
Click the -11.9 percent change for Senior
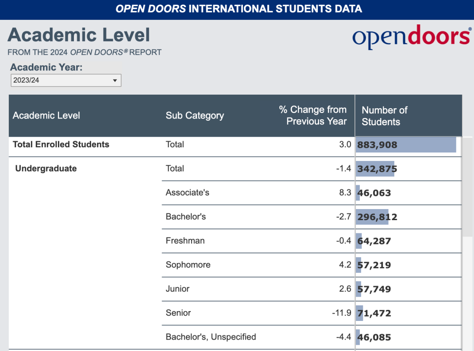coord(342,313)
